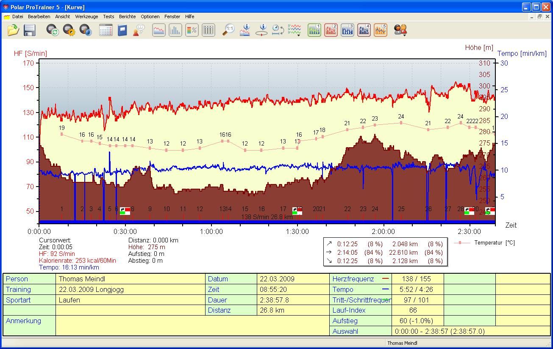Select red graph preset 2 icon
This screenshot has width=553, height=349.
331,30
